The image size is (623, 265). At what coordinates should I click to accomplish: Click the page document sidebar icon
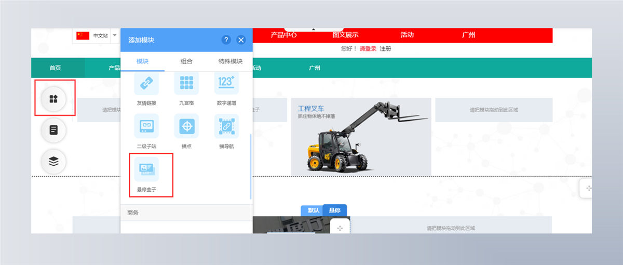coord(53,130)
